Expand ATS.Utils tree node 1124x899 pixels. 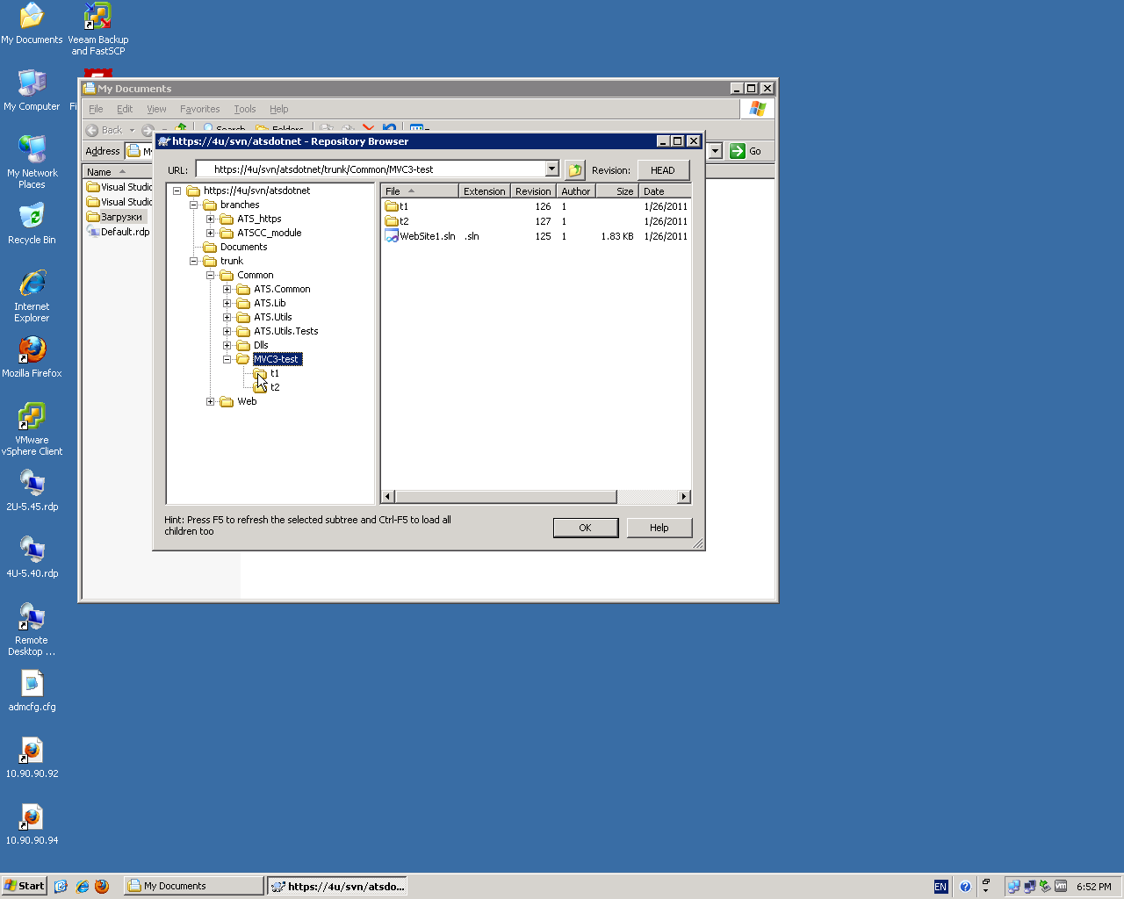(x=227, y=317)
